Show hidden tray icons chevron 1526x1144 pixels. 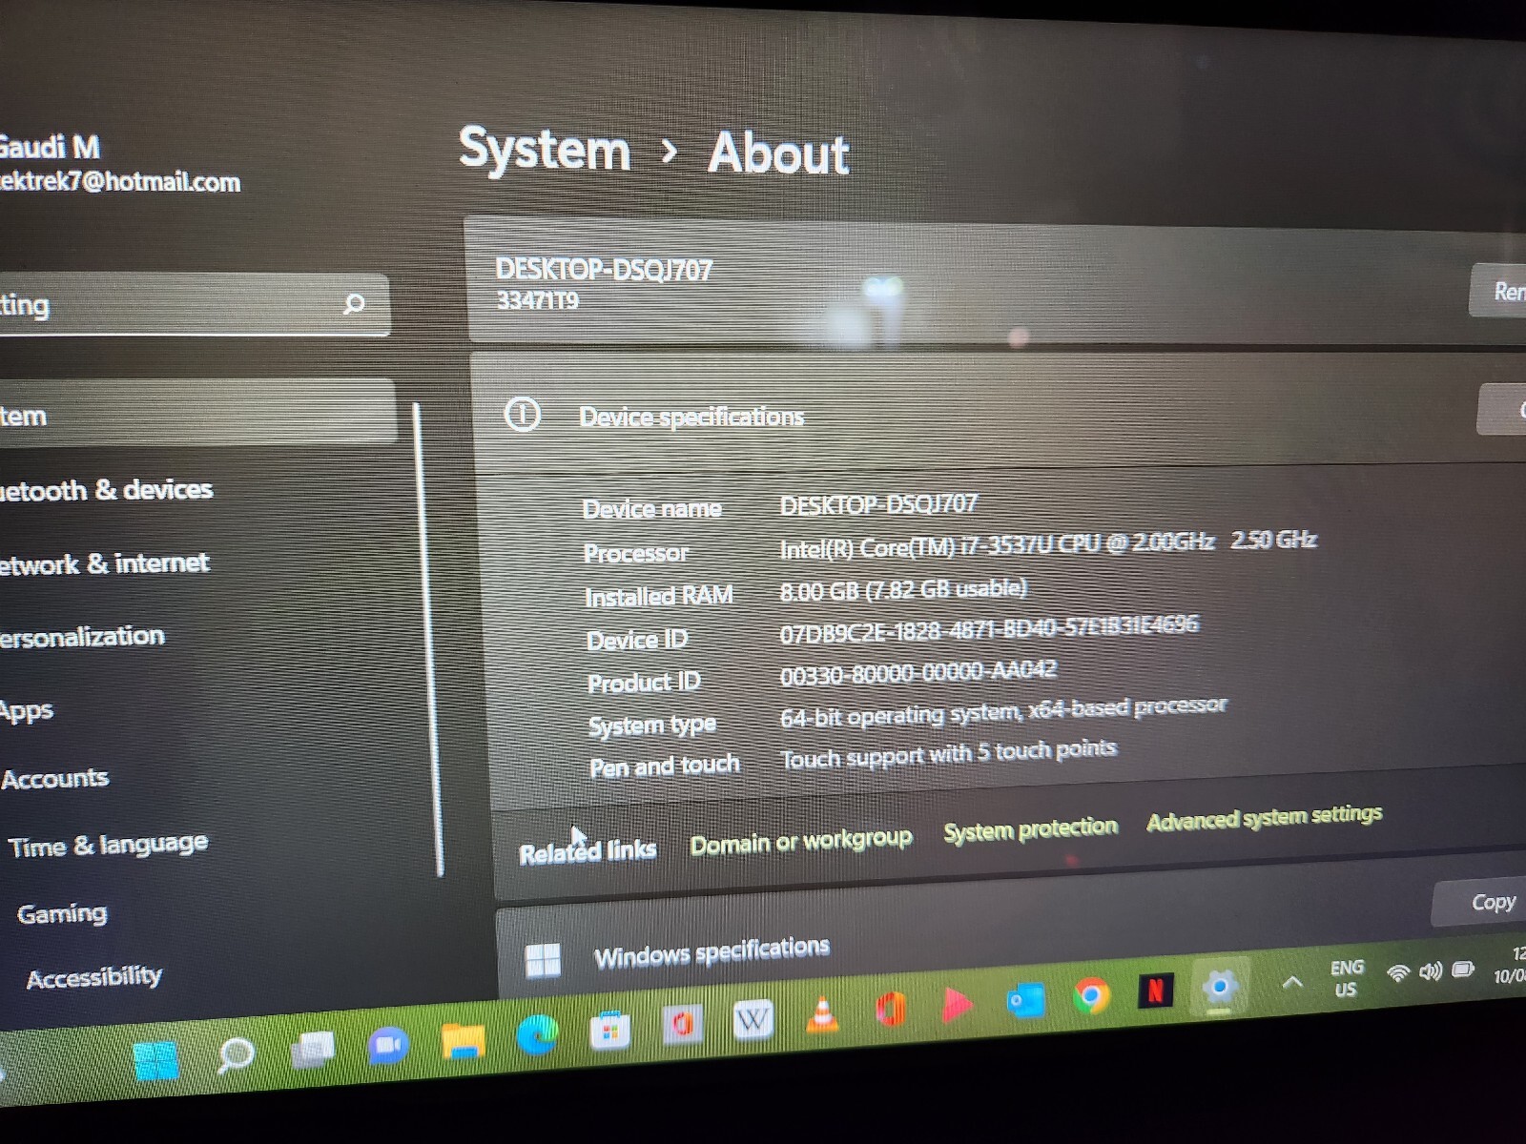click(x=1292, y=982)
